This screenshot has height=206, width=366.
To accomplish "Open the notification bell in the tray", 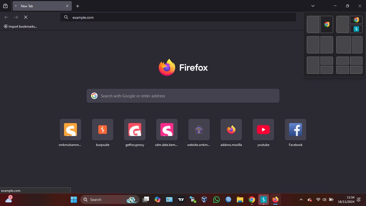I will point(358,200).
